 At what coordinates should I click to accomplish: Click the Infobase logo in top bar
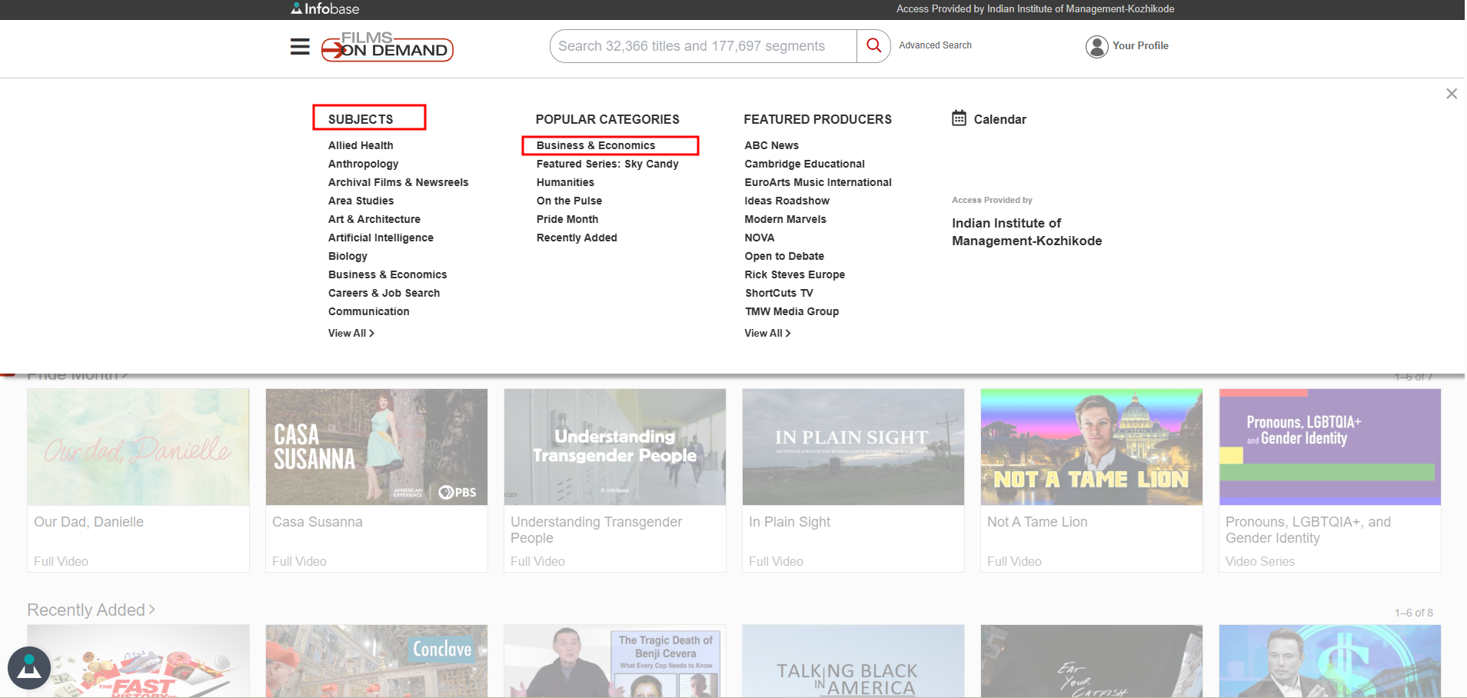[x=325, y=9]
